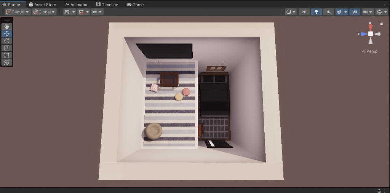Select the Hand view tool
This screenshot has width=390, height=193.
(7, 27)
